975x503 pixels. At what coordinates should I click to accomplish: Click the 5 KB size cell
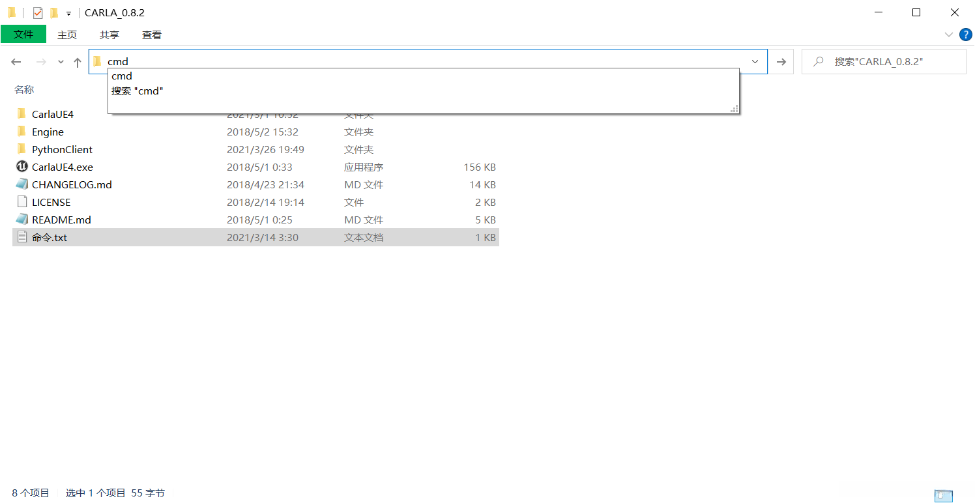486,220
